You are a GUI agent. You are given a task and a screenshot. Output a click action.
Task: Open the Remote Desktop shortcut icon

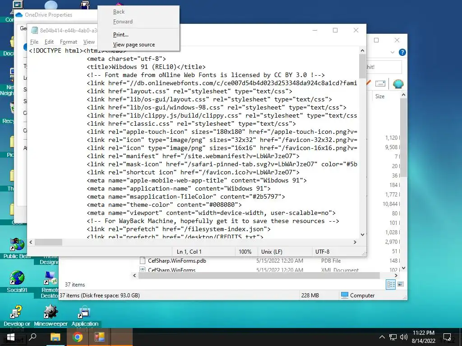pyautogui.click(x=51, y=278)
